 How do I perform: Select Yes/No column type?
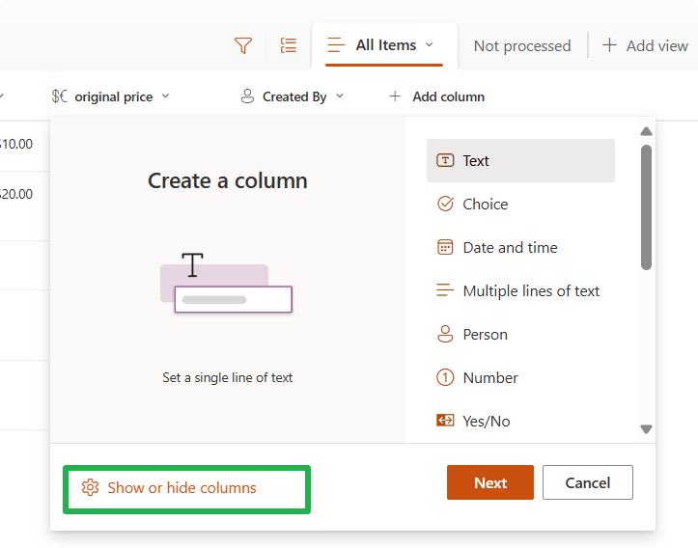coord(520,421)
